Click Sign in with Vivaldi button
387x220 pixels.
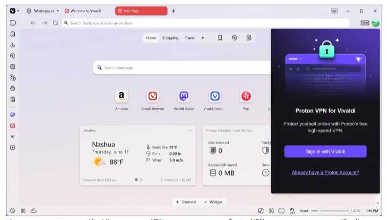(325, 152)
